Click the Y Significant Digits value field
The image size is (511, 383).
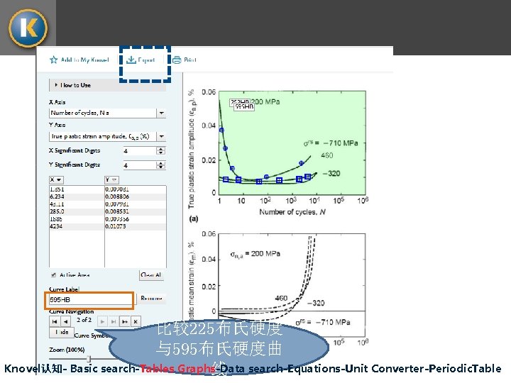[140, 165]
